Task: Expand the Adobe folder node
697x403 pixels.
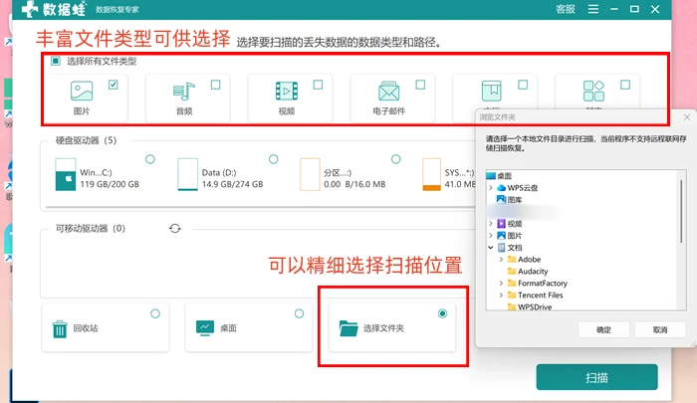Action: tap(501, 259)
